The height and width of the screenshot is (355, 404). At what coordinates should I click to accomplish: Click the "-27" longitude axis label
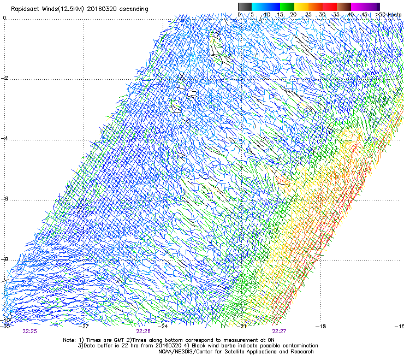84,327
